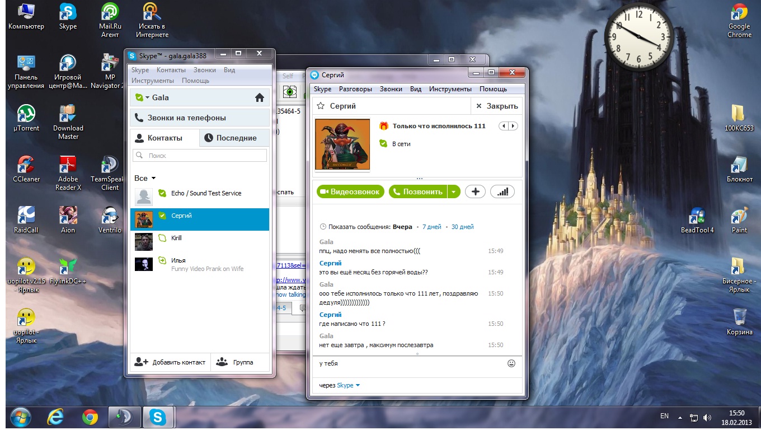Click the EN language indicator

(664, 416)
